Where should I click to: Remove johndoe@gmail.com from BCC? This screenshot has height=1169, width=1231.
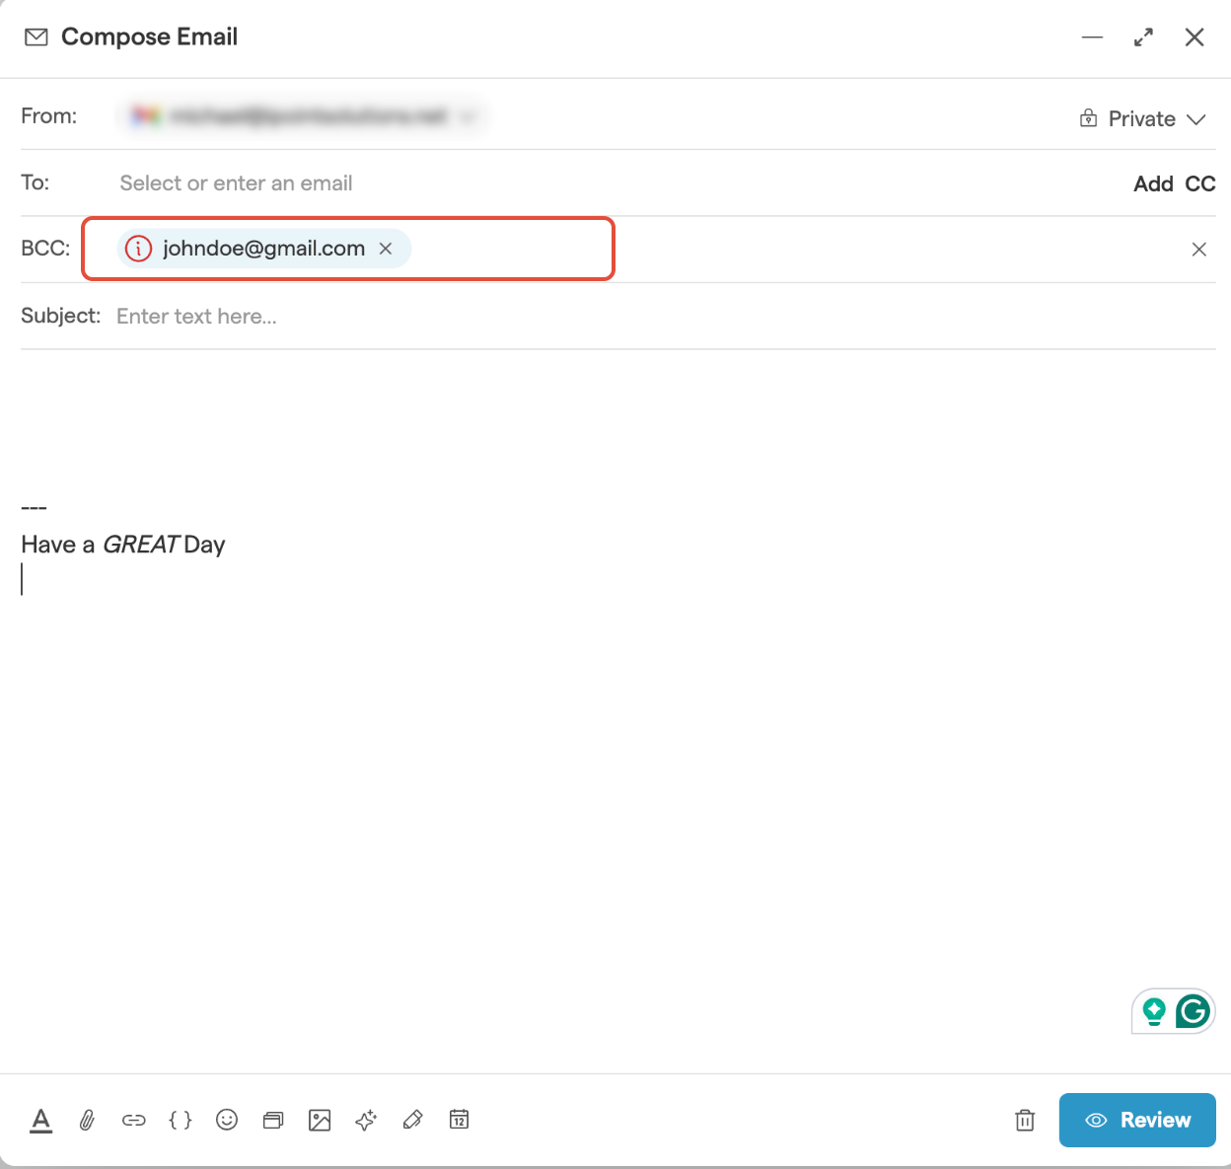click(386, 249)
